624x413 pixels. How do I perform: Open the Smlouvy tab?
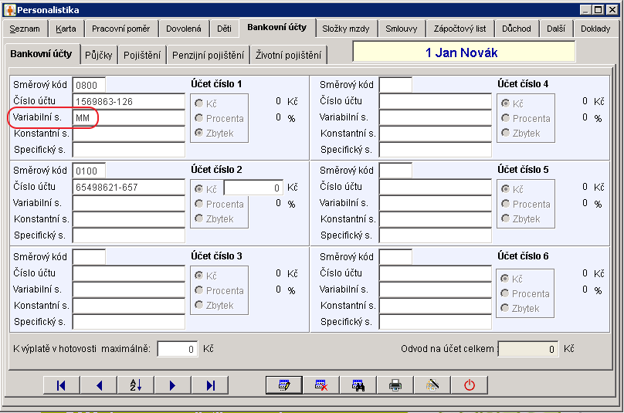tap(401, 29)
